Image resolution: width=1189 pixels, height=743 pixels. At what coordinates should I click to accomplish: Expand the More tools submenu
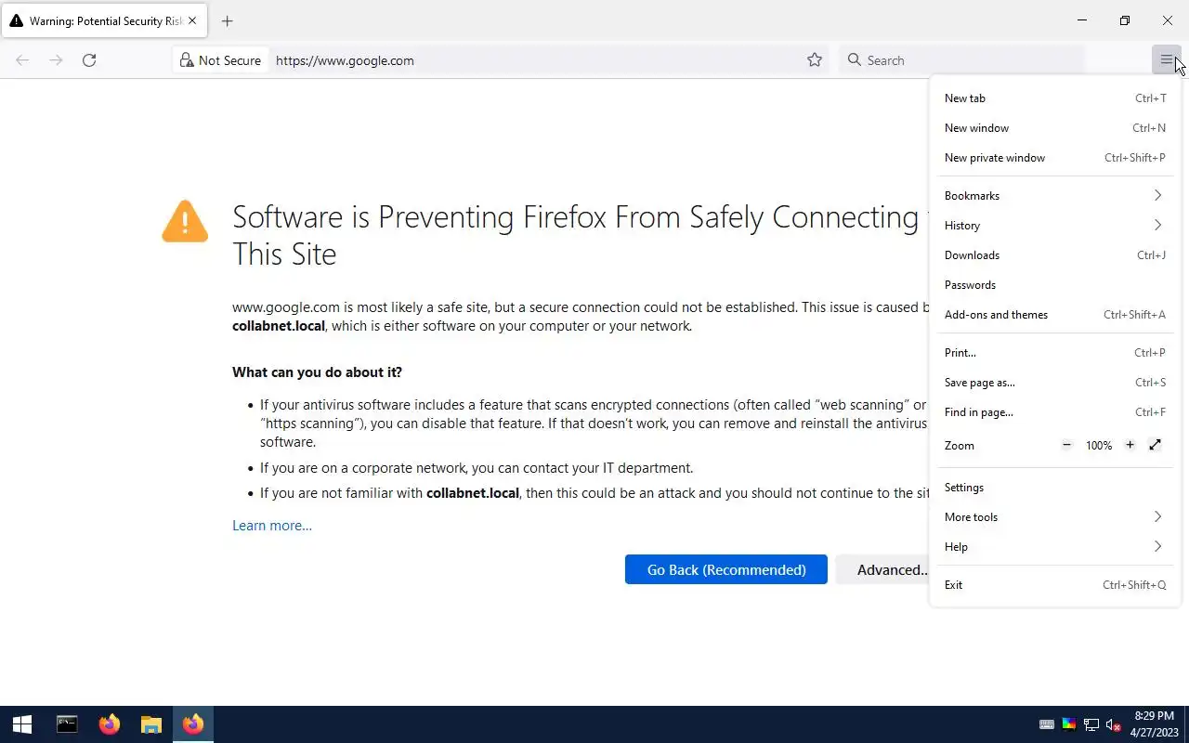1054,517
